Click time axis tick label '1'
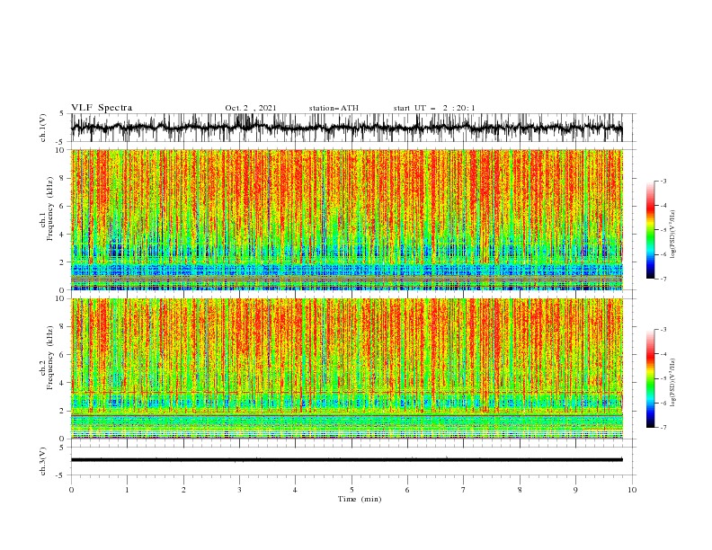This screenshot has height=550, width=712. coord(127,490)
